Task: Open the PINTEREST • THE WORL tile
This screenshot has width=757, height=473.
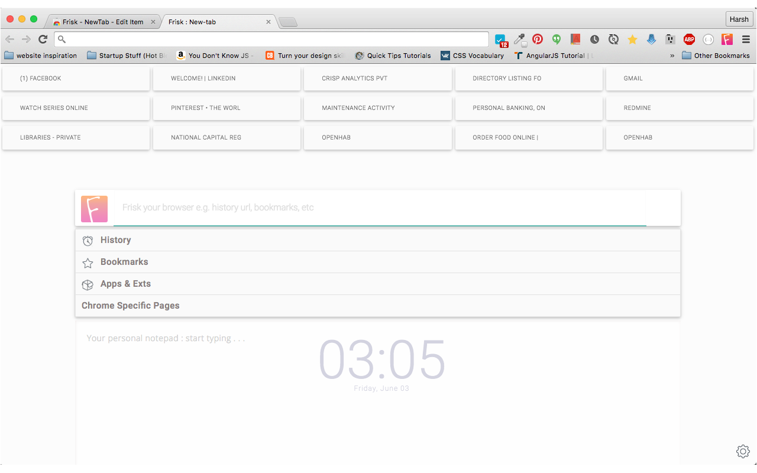Action: coord(227,108)
